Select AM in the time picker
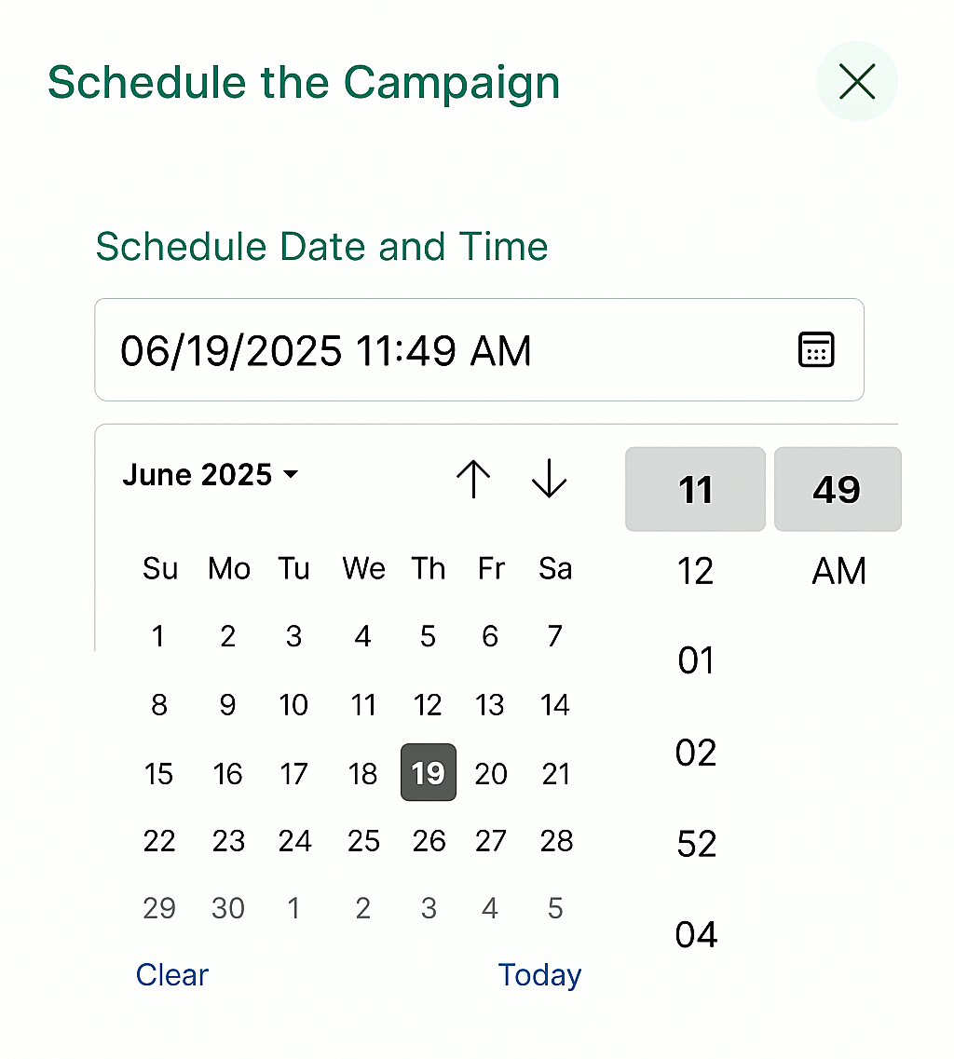Screen dimensions: 954x1059 click(x=838, y=571)
